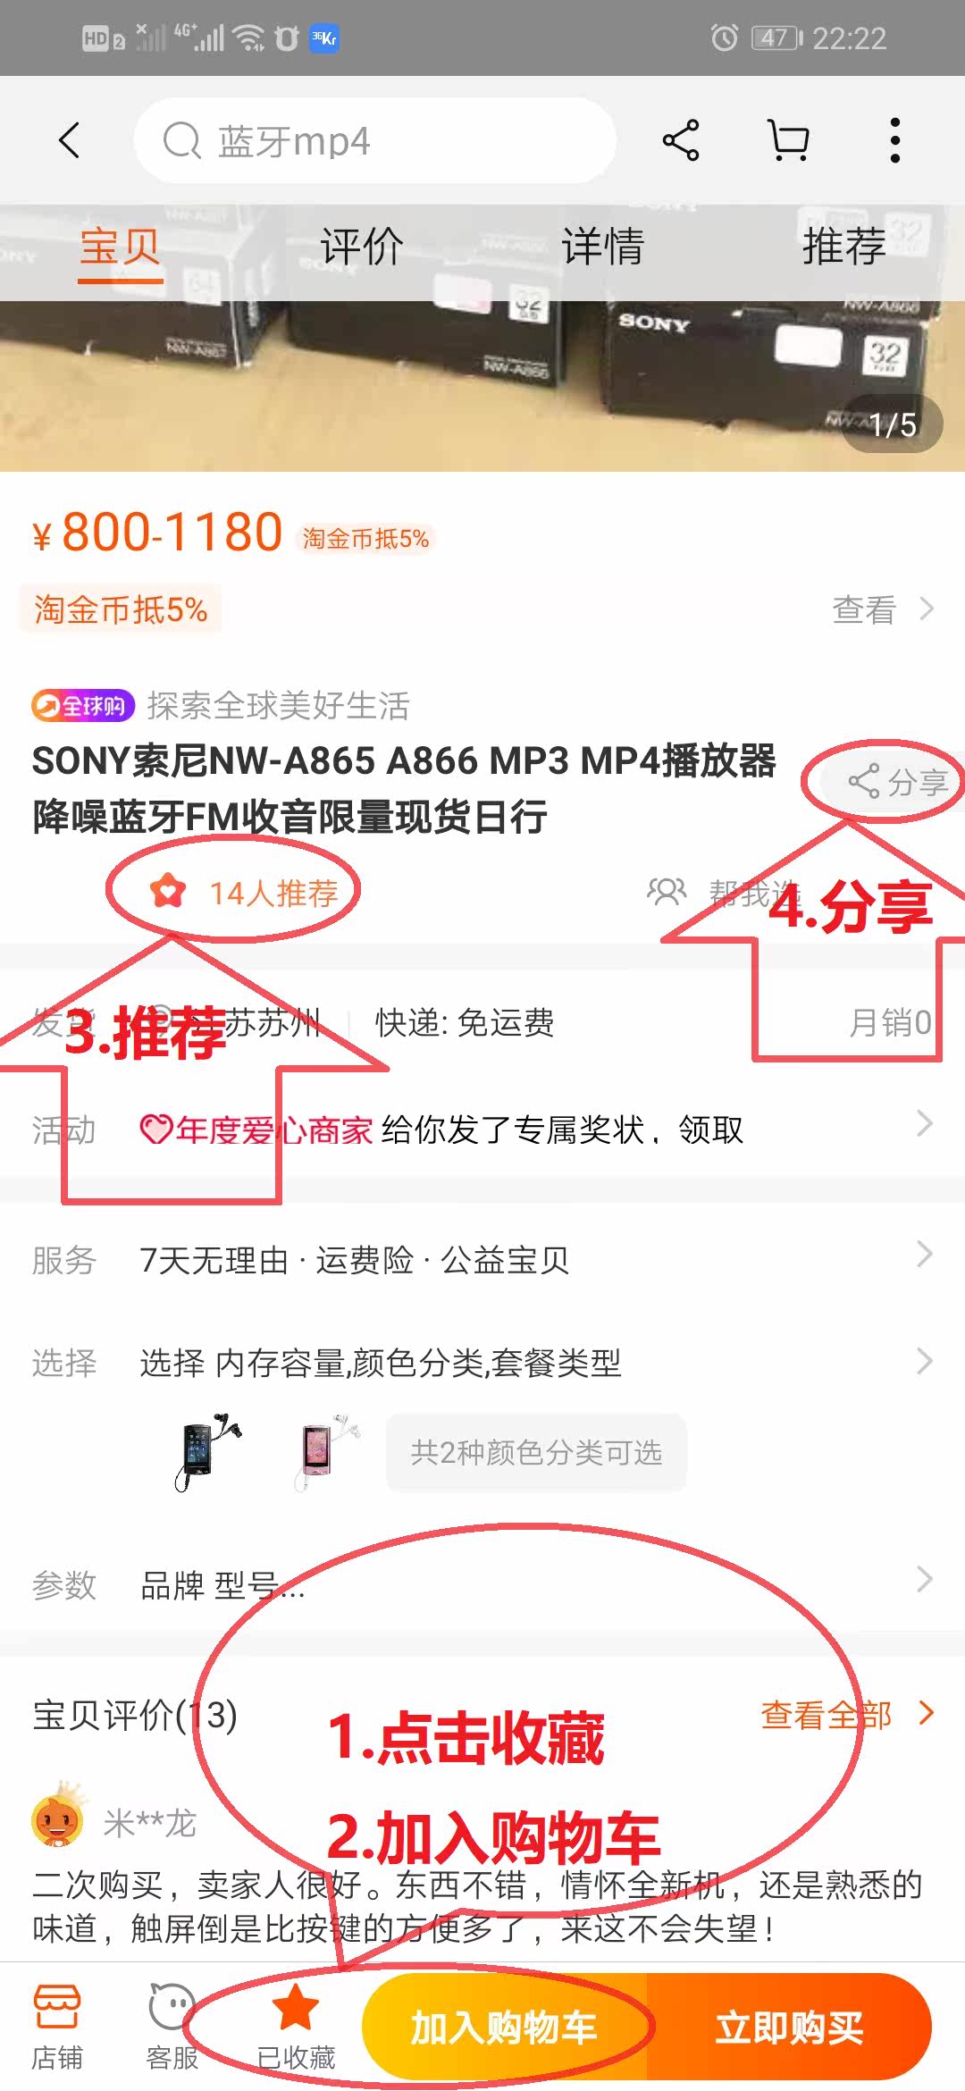Tap the back arrow icon

pyautogui.click(x=70, y=140)
